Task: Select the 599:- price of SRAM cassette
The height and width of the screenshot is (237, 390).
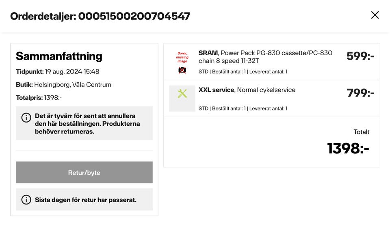Action: click(360, 56)
